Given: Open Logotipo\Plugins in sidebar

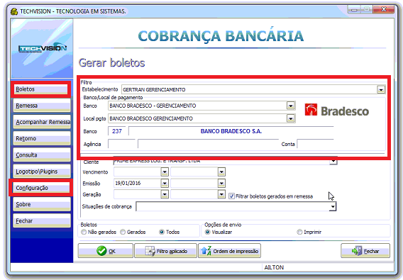Looking at the screenshot, I should click(42, 172).
